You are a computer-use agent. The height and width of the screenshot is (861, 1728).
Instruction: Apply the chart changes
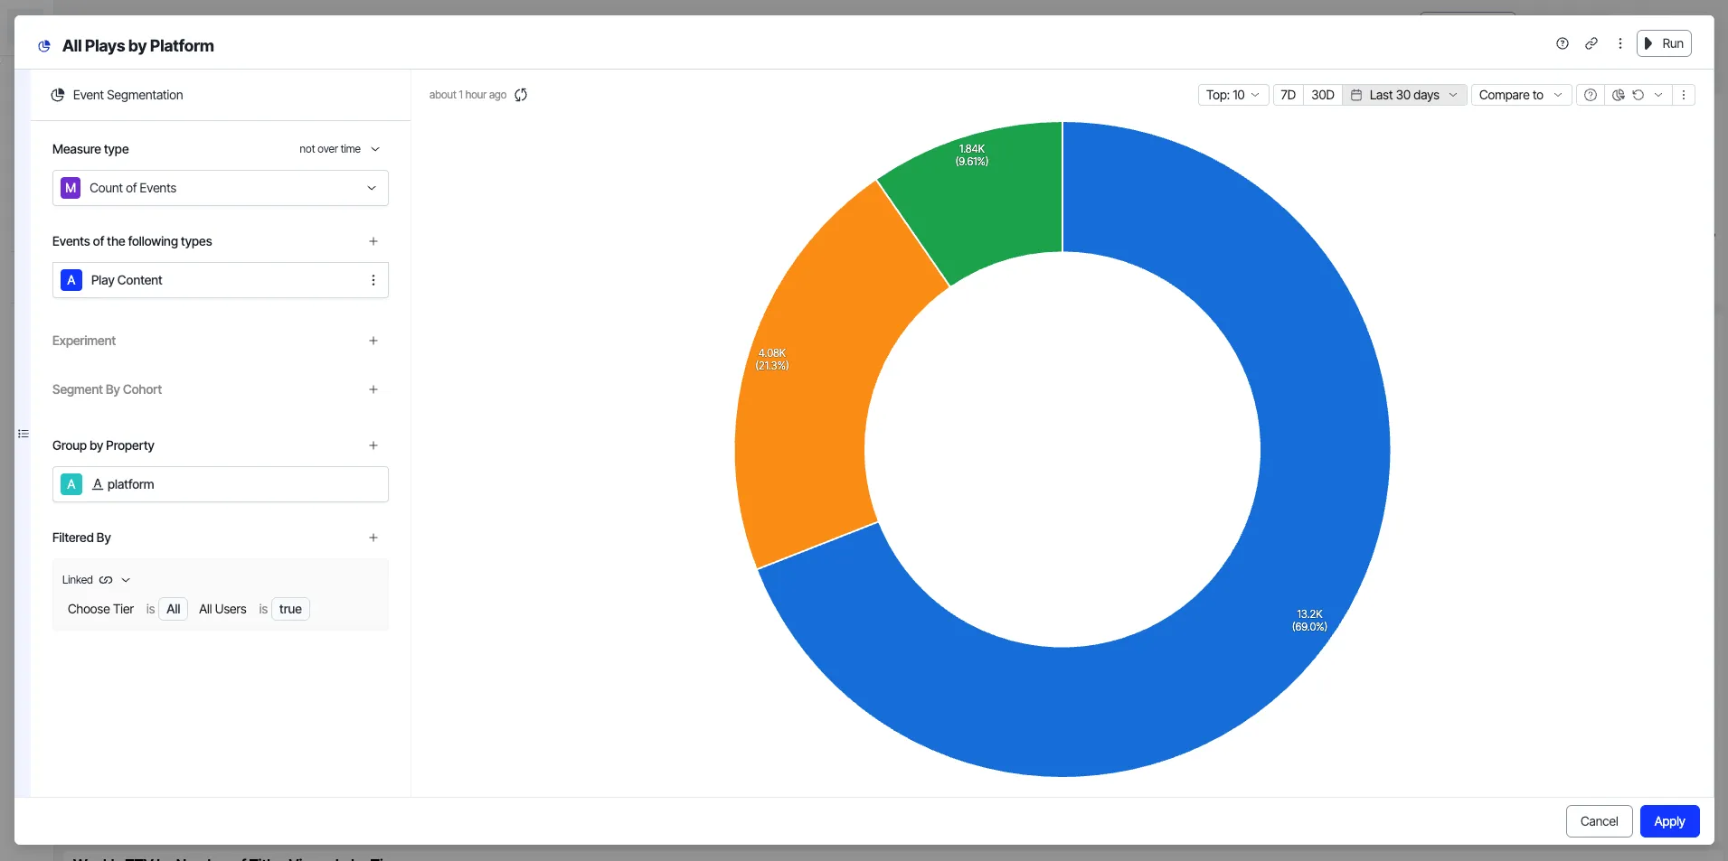click(1669, 821)
